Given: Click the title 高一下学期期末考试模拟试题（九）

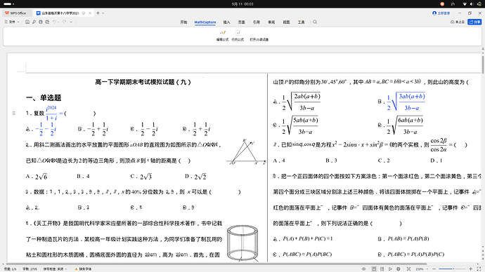Looking at the screenshot, I should point(143,82).
